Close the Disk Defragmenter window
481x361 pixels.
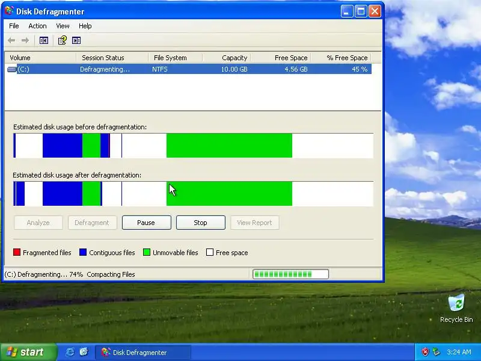click(x=375, y=11)
